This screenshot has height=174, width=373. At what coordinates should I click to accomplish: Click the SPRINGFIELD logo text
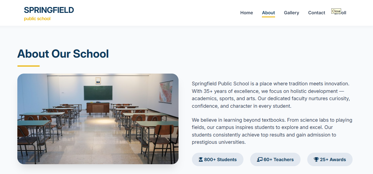(49, 10)
